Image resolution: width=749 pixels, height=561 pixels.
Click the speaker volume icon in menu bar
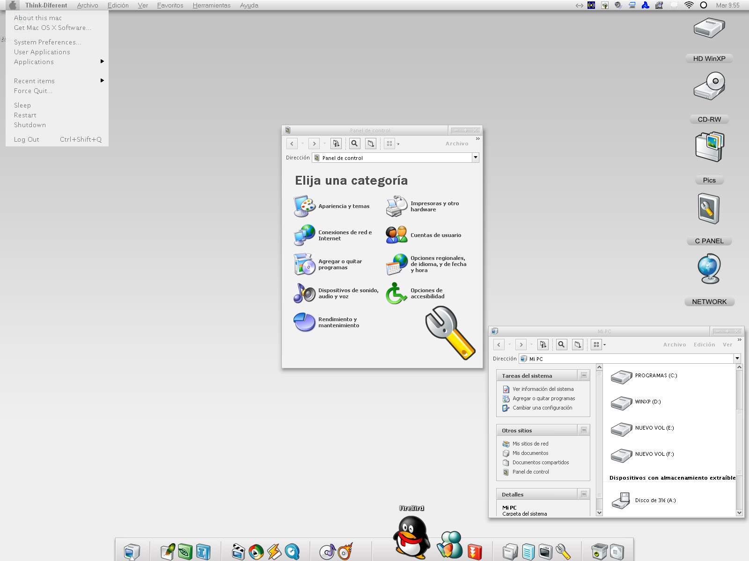618,5
